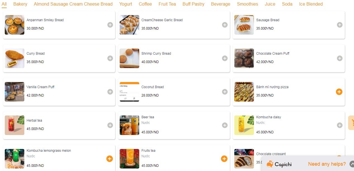Open the Smoothies category tab

point(247,4)
